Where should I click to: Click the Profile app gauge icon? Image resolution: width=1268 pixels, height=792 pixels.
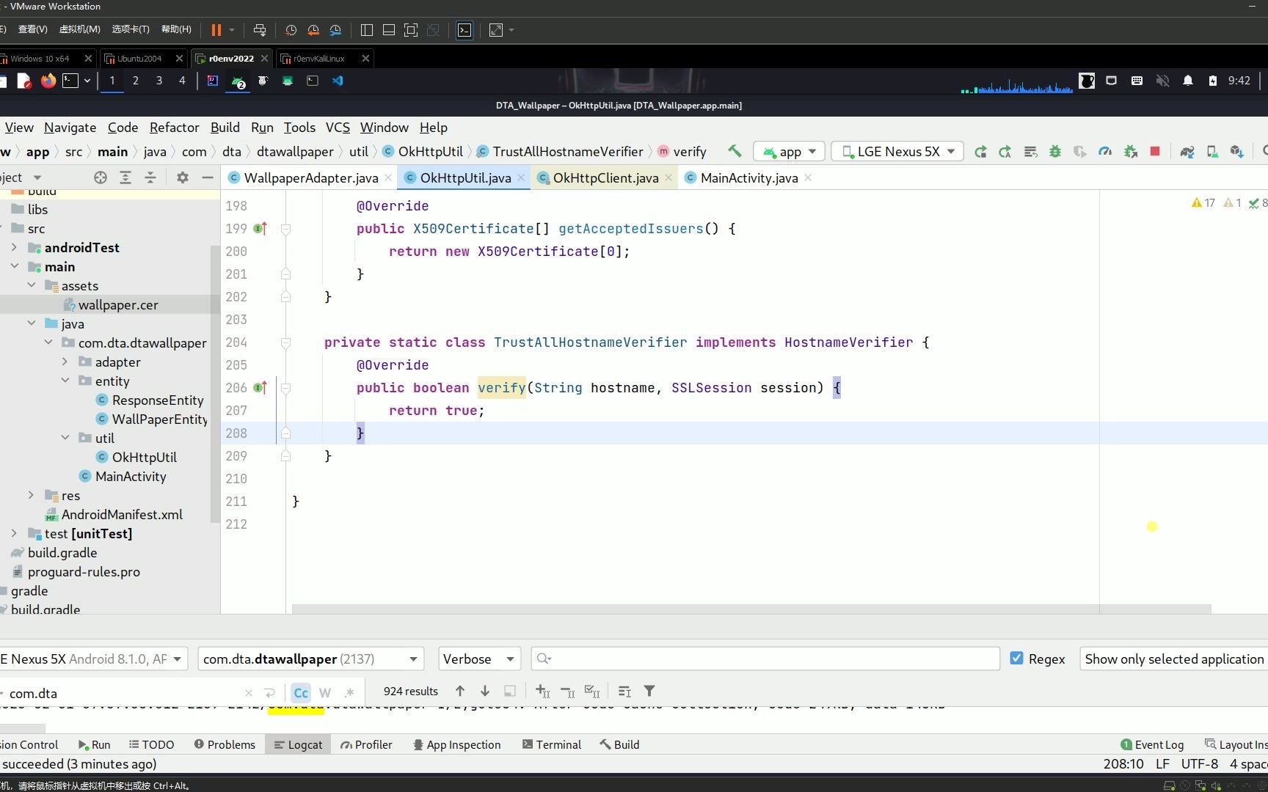(1105, 152)
